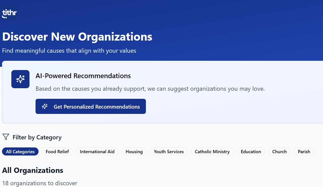Image resolution: width=323 pixels, height=187 pixels.
Task: Click the Filter by Category label
Action: coord(37,137)
